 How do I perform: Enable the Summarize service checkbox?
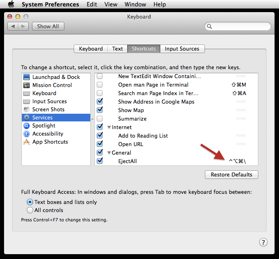[x=100, y=119]
